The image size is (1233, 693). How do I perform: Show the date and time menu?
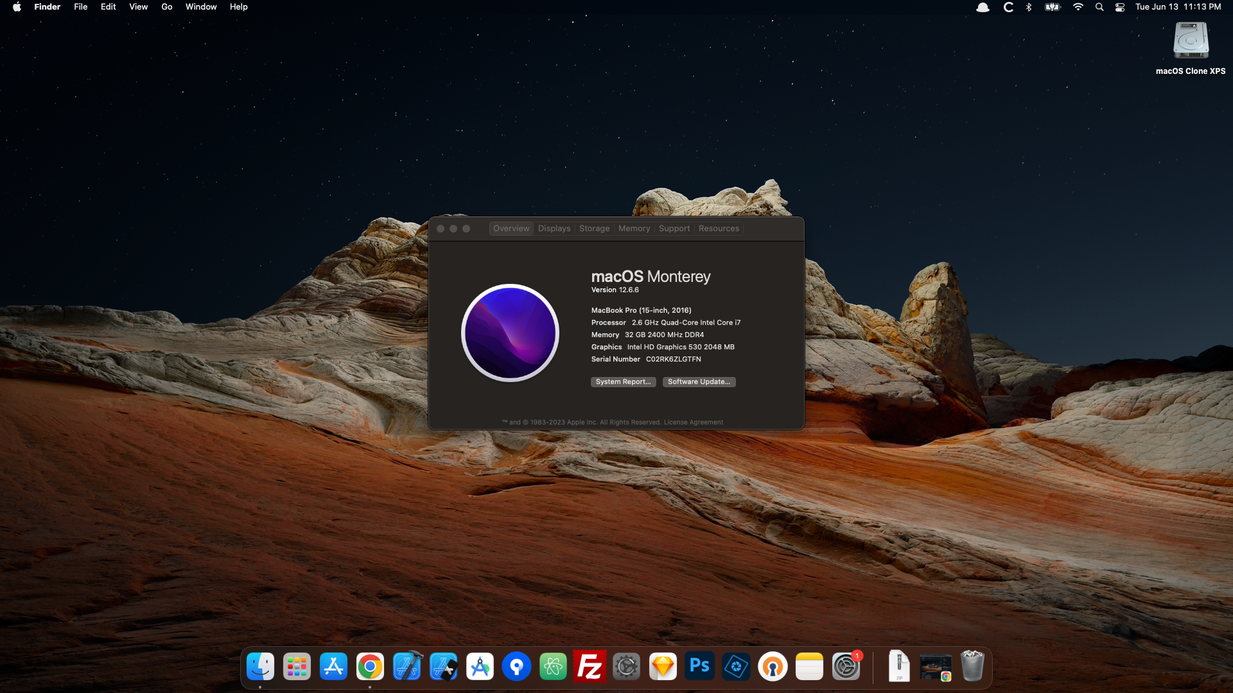click(x=1178, y=7)
